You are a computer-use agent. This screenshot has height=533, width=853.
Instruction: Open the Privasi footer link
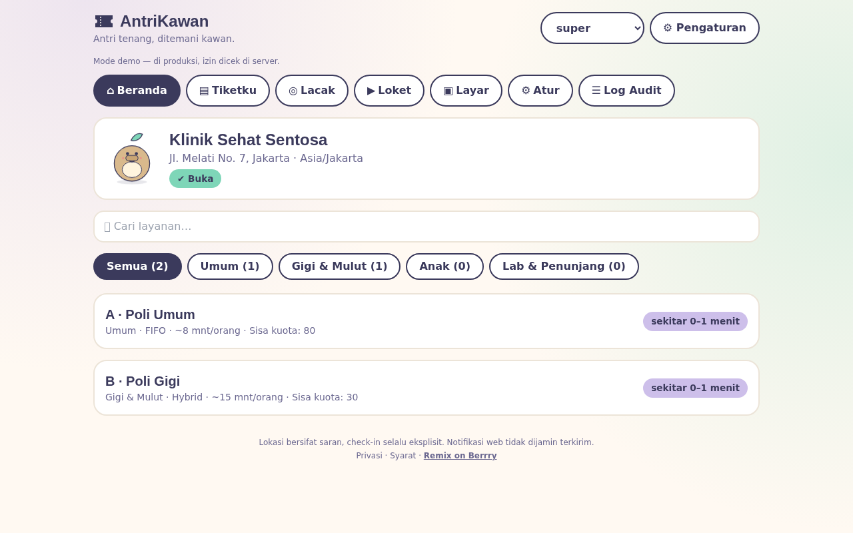pyautogui.click(x=369, y=456)
